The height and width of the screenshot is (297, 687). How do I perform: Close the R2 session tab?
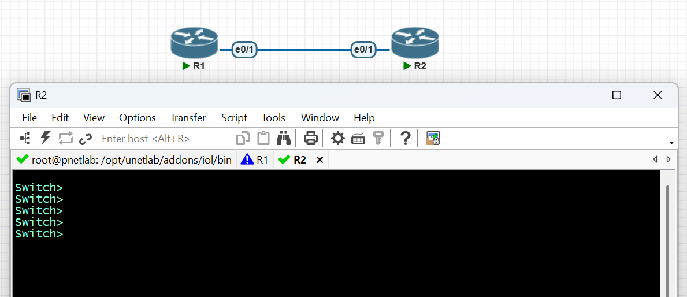pos(320,160)
